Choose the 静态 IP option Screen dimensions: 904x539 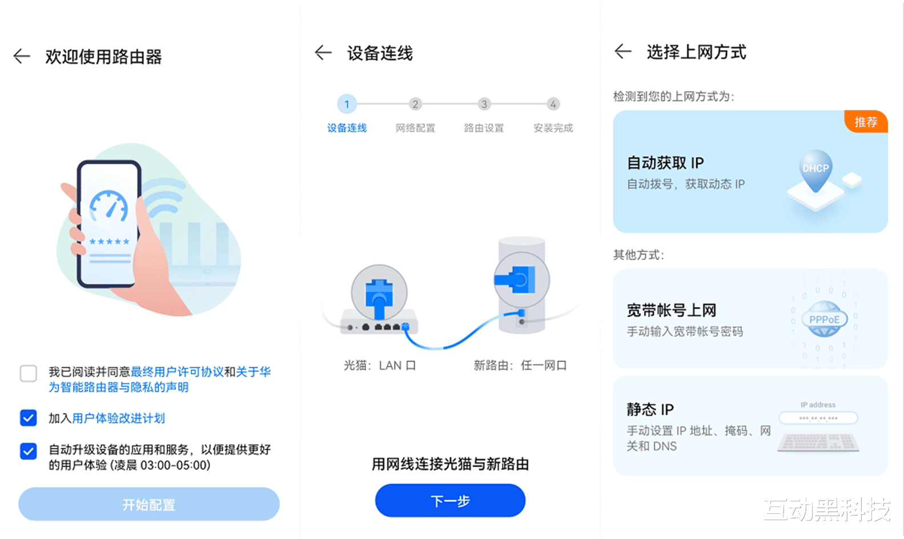[750, 426]
